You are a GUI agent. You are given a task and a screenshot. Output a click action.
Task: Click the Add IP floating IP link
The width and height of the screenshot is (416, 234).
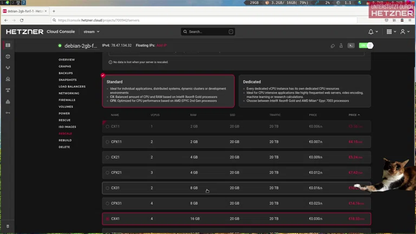(x=161, y=45)
